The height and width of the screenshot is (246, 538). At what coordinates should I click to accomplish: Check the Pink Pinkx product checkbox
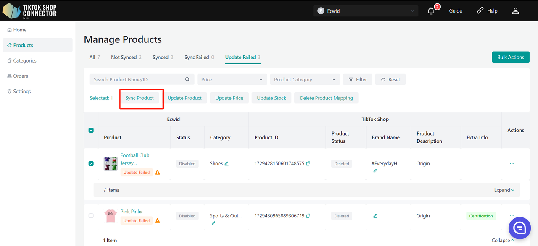click(x=91, y=216)
